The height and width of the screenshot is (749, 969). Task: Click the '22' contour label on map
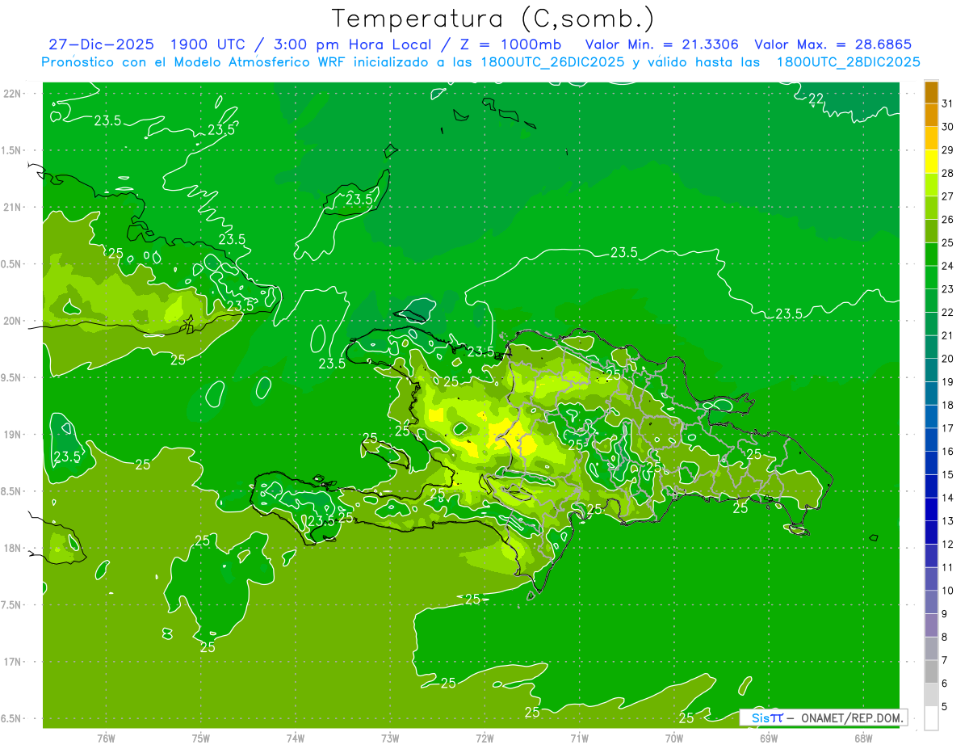coord(816,99)
